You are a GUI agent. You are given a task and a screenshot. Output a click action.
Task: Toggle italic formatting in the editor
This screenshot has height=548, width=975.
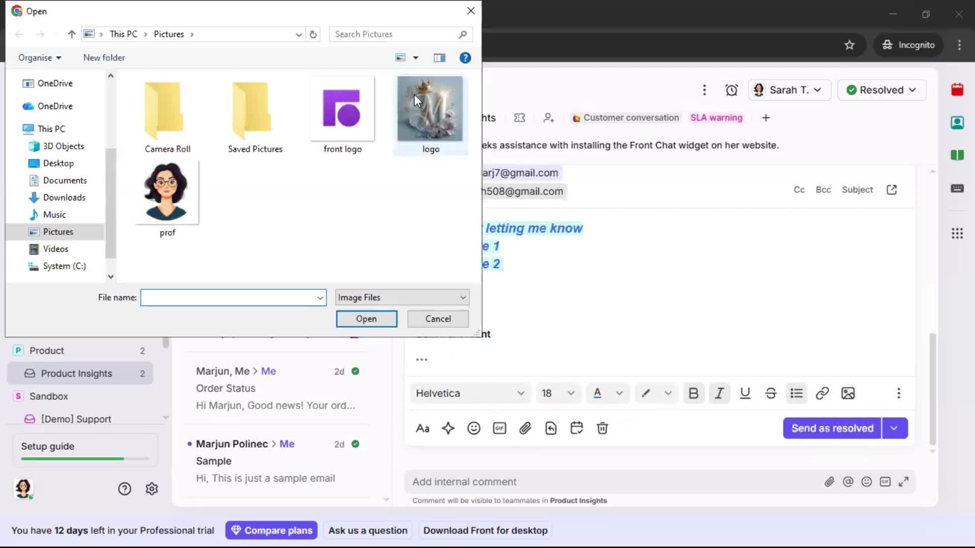(x=719, y=393)
